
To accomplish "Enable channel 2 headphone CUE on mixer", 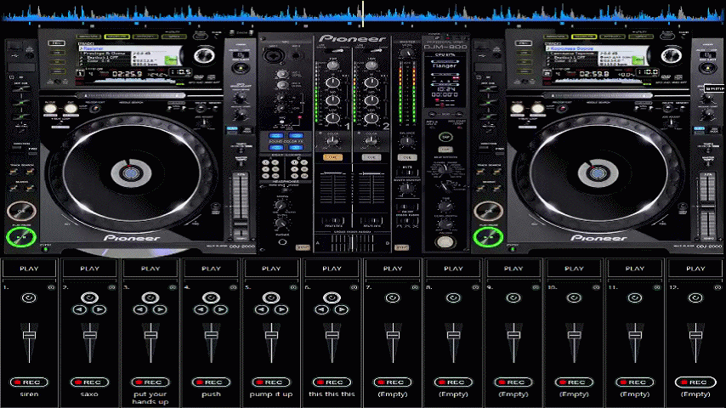I will 372,157.
